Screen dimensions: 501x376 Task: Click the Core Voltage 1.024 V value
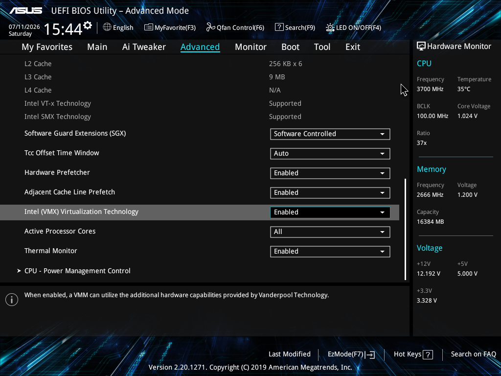click(467, 116)
